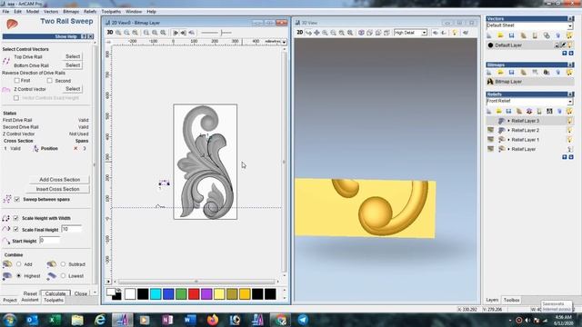
Task: Click Windows Start button
Action: [x=10, y=320]
